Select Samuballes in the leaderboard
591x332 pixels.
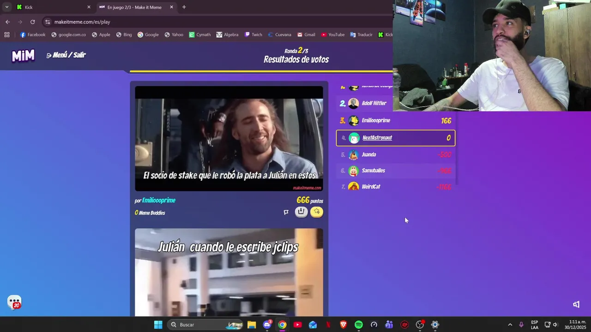point(396,171)
